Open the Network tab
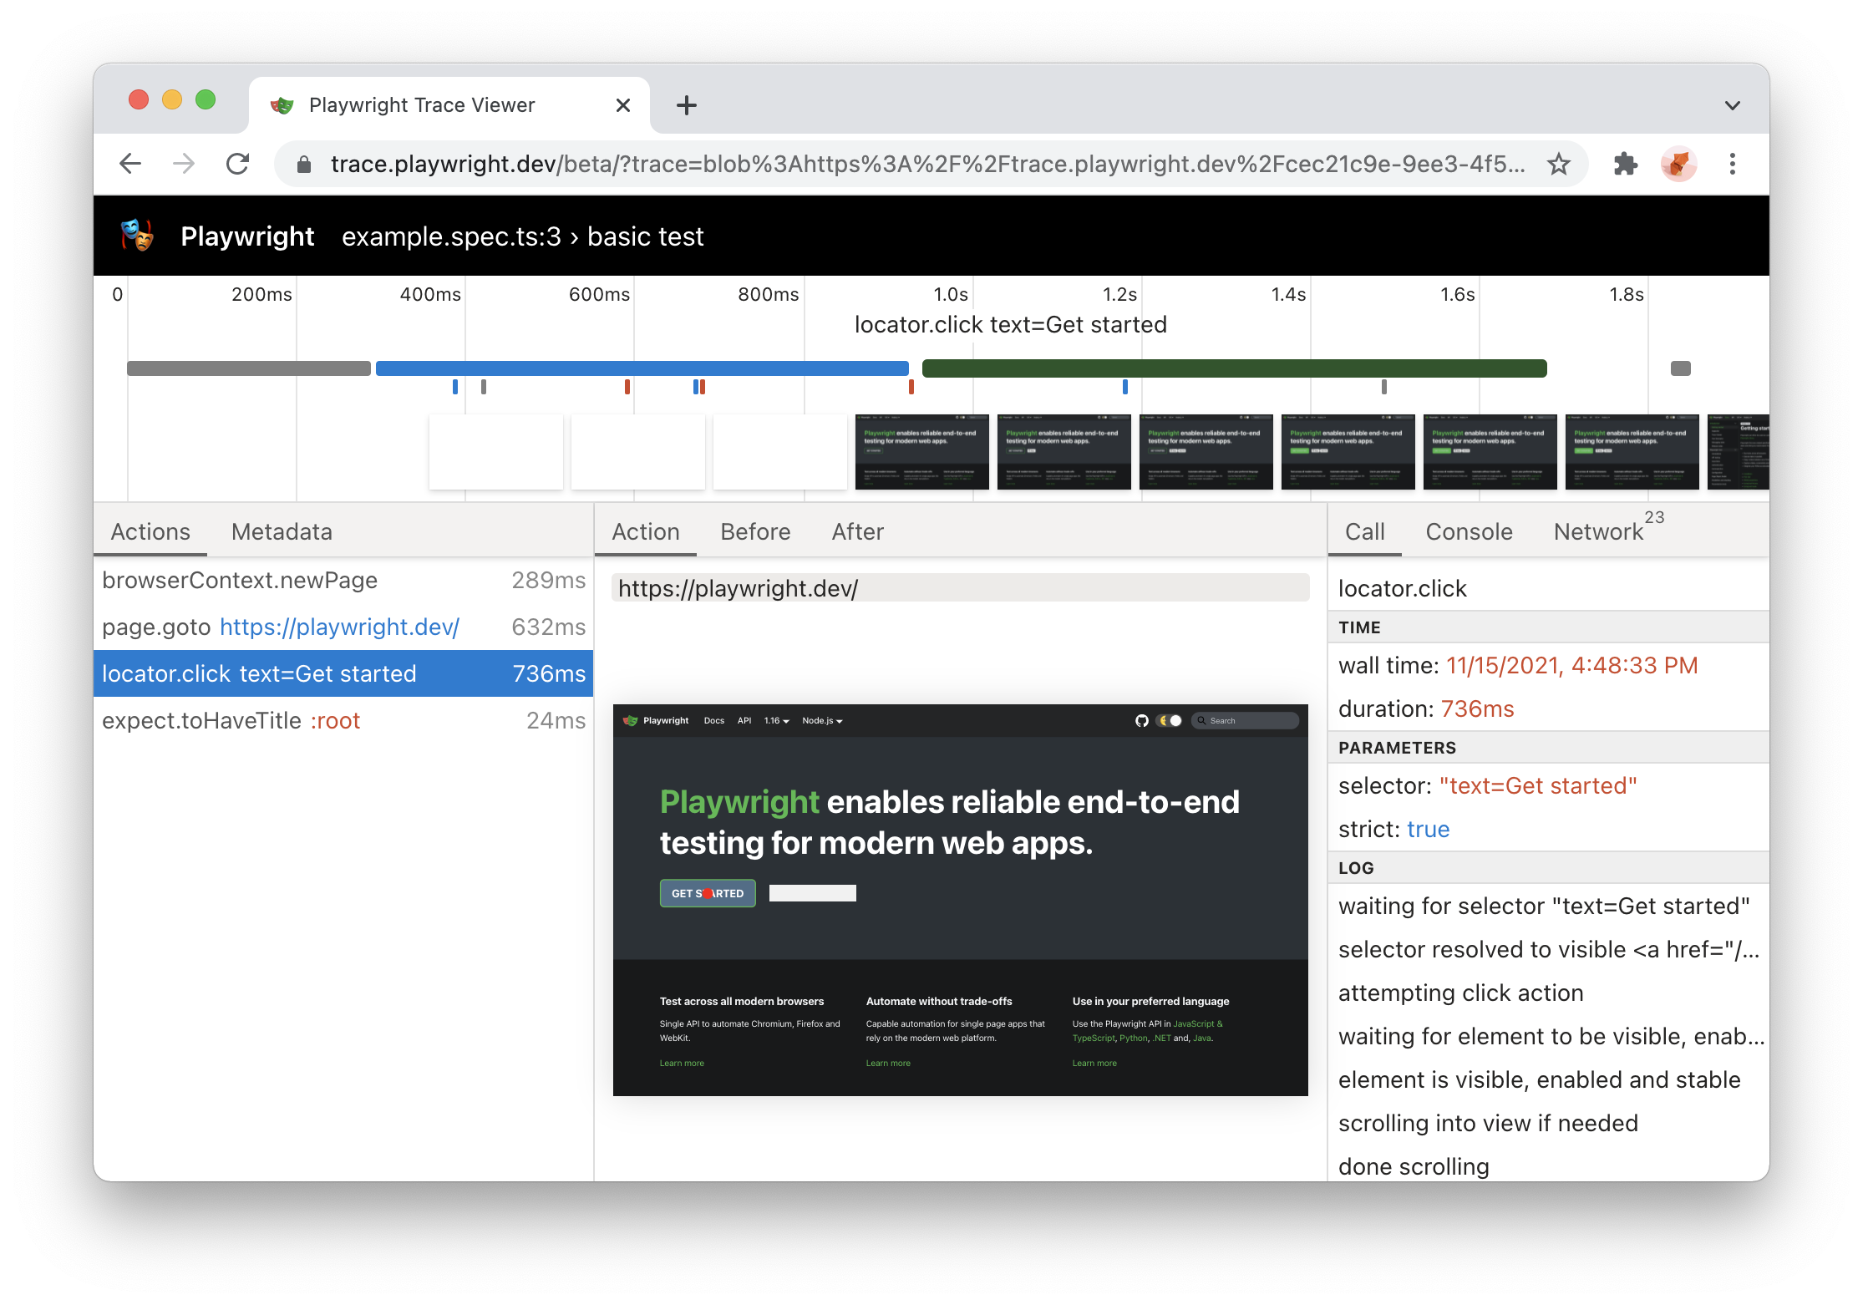The width and height of the screenshot is (1863, 1305). coord(1607,530)
